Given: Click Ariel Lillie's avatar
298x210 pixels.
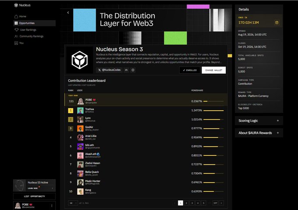Looking at the screenshot, I should (x=80, y=137).
